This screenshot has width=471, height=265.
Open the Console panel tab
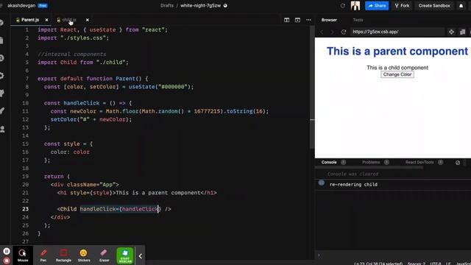coord(329,162)
